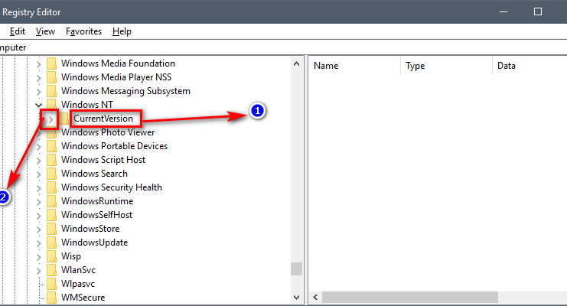Open the Favorites menu
567x306 pixels.
83,31
